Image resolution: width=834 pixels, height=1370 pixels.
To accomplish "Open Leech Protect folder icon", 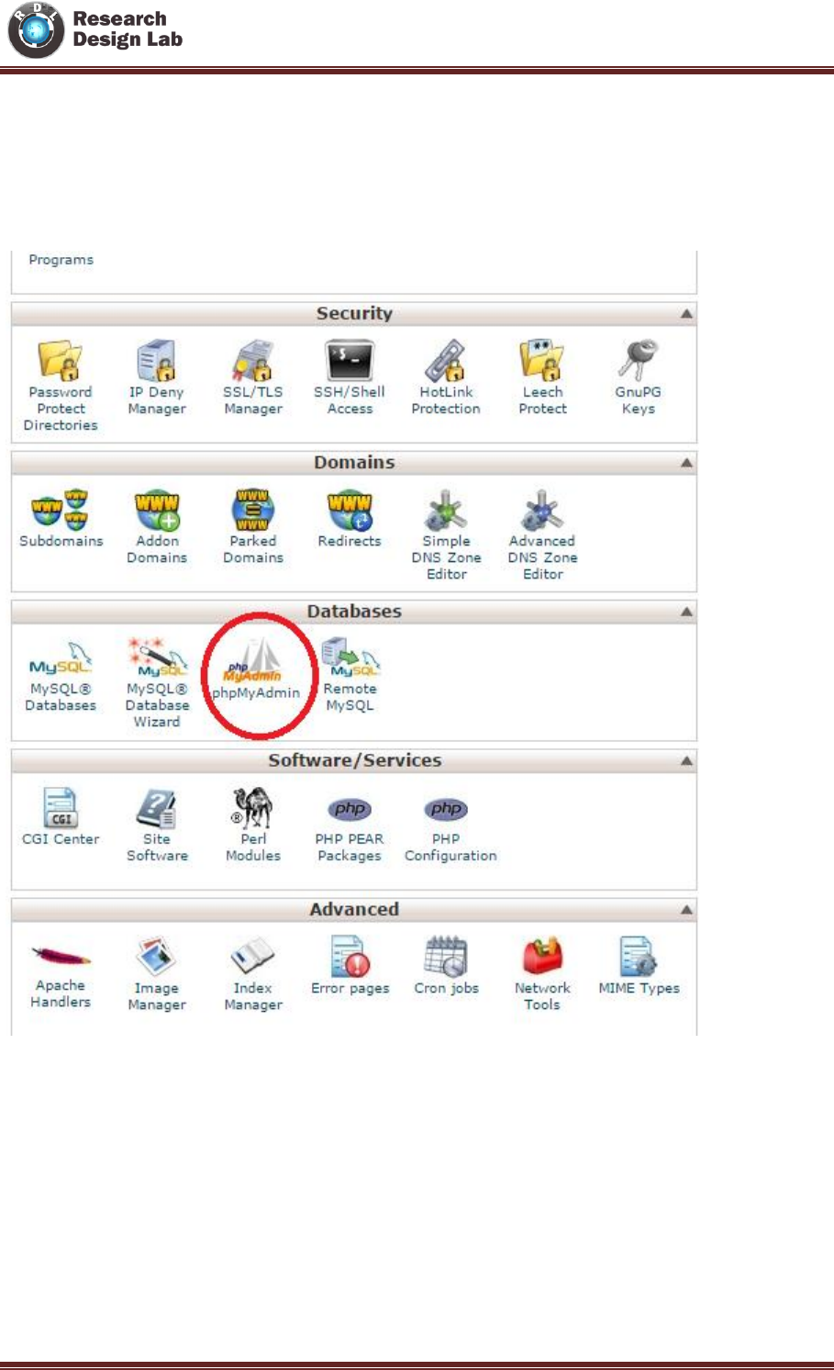I will click(x=542, y=361).
